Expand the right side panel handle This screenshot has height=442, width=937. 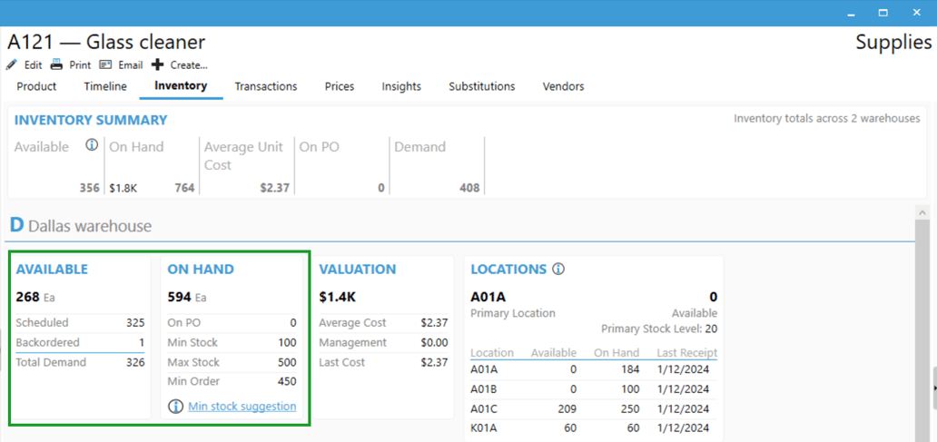coord(932,388)
